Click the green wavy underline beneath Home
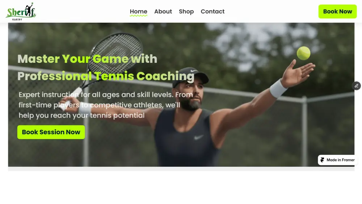362x204 pixels. click(139, 16)
